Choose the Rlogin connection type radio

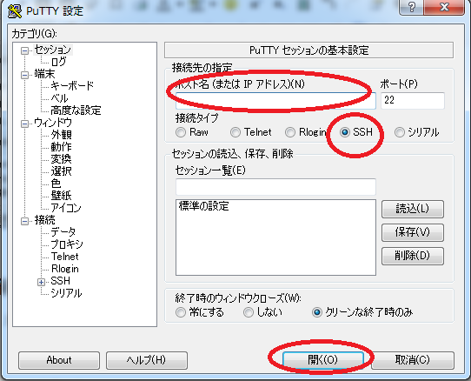tap(290, 132)
